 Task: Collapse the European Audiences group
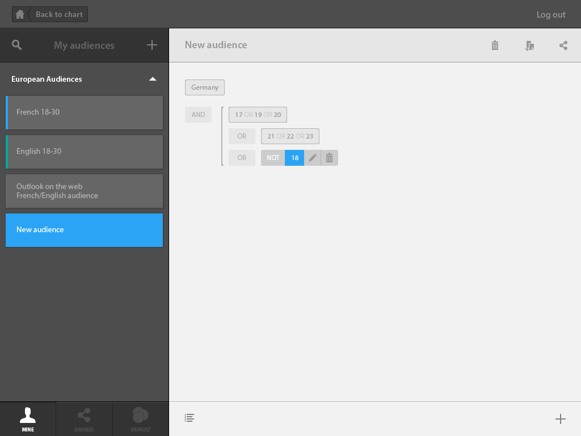153,79
